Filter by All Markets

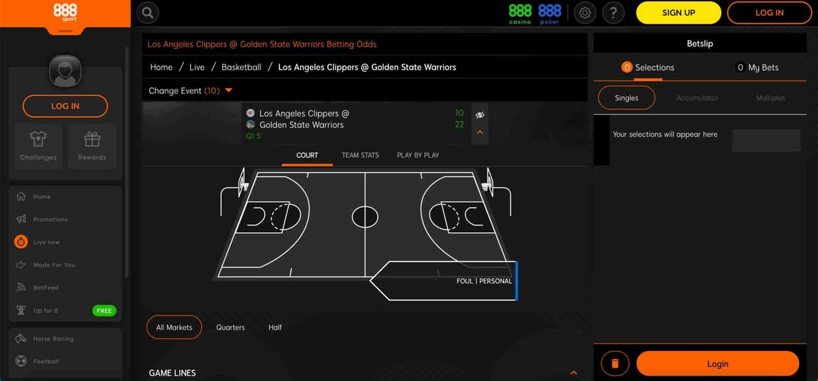[175, 327]
